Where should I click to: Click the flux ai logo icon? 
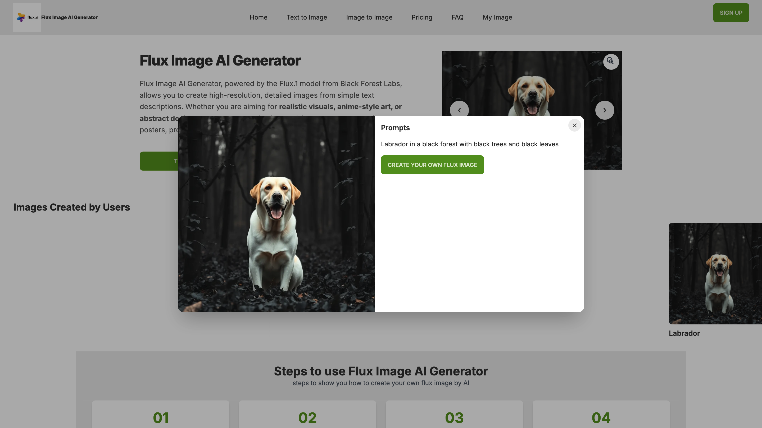point(21,17)
